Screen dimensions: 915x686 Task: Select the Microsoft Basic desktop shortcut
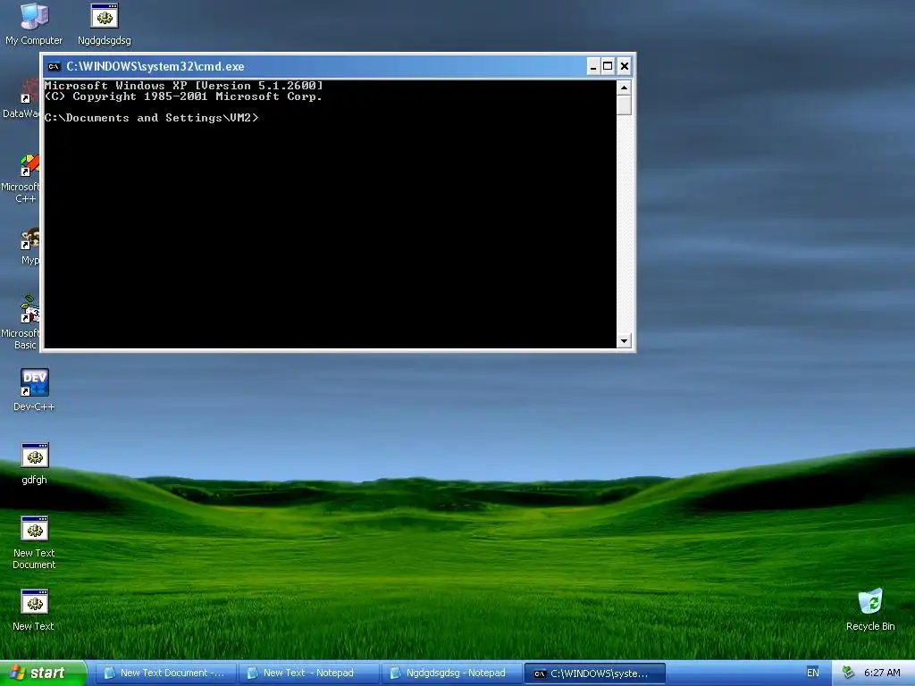point(21,322)
